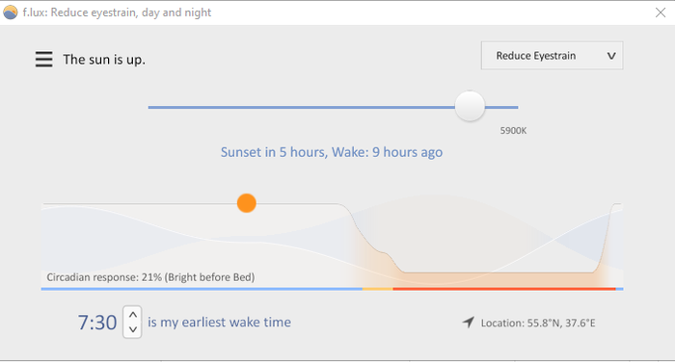Click the location arrow icon

(x=469, y=322)
